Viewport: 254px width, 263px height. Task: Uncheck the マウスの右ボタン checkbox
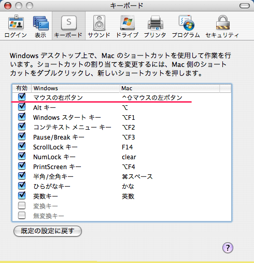click(22, 97)
